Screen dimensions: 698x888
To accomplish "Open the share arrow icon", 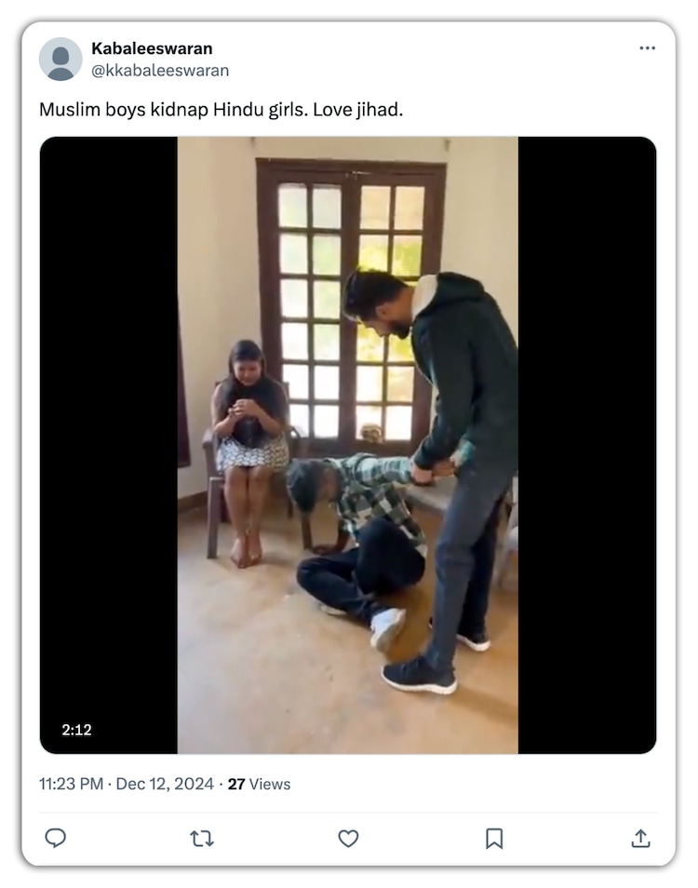I will point(640,838).
